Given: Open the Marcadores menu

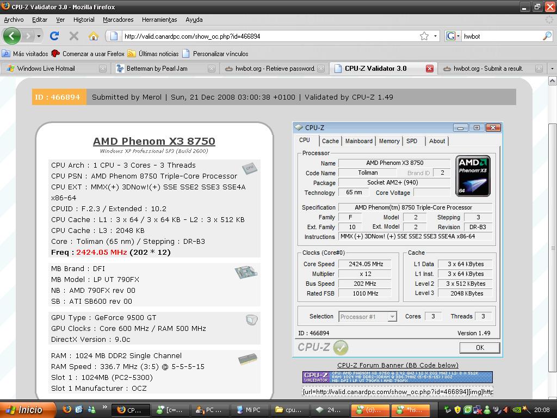Looking at the screenshot, I should pos(118,20).
